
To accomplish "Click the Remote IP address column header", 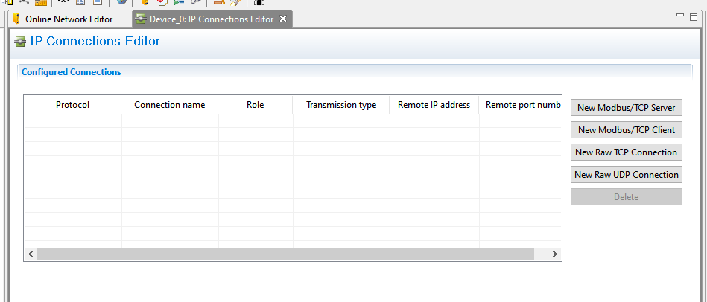I will click(x=434, y=105).
